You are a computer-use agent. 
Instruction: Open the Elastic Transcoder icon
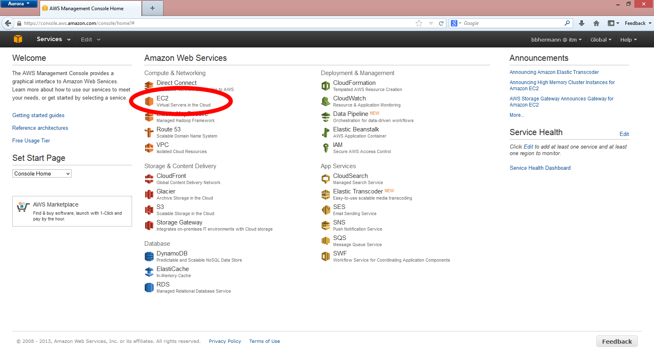pyautogui.click(x=326, y=194)
